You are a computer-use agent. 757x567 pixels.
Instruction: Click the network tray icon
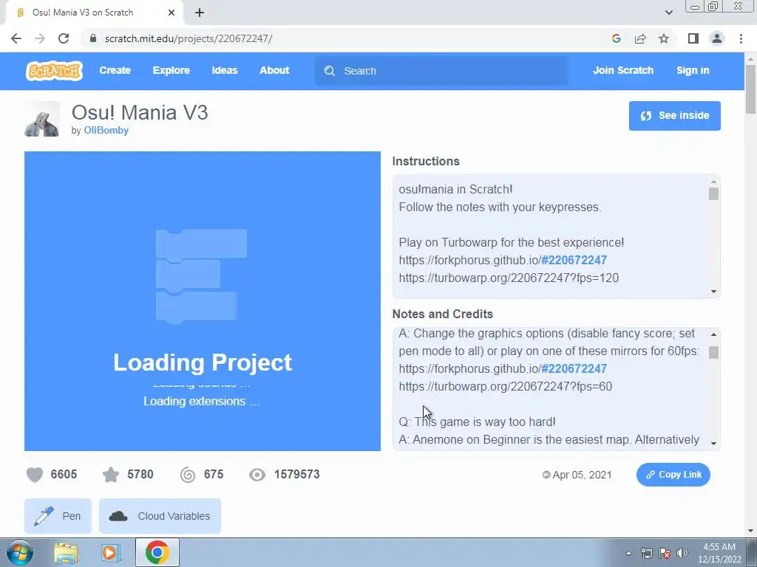tap(646, 553)
